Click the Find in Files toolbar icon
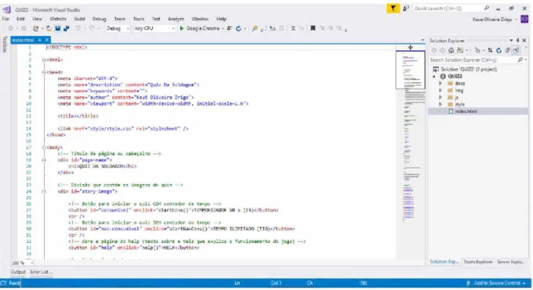 point(255,28)
